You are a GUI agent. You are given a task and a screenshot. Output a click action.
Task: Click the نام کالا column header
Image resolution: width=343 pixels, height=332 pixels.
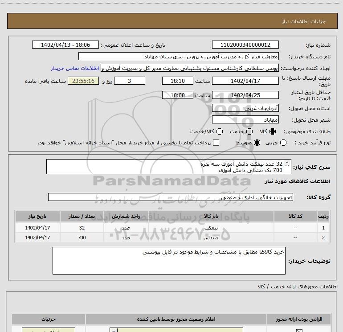[211, 217]
